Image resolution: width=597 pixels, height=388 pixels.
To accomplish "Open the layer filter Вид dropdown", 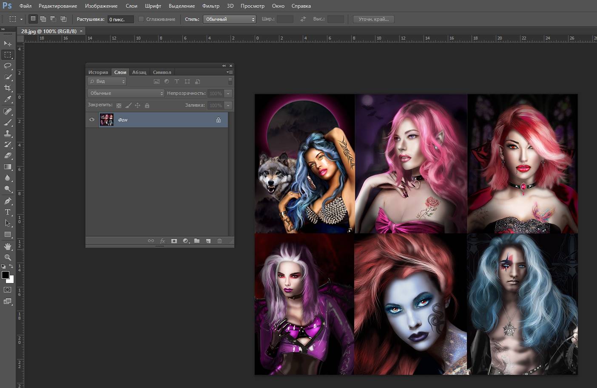I will [x=107, y=82].
